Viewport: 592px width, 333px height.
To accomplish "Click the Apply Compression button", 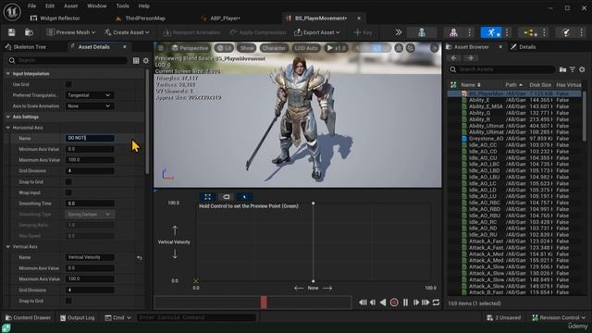I will [258, 32].
